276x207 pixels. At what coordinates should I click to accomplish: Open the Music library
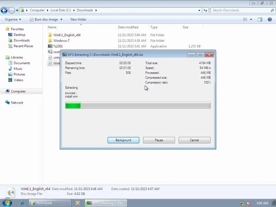pyautogui.click(x=18, y=69)
